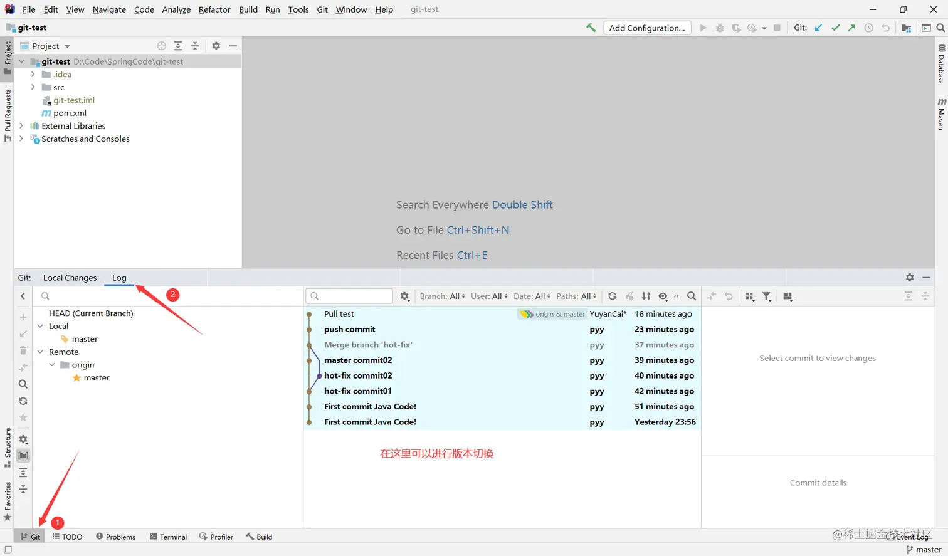This screenshot has height=556, width=948.
Task: Click Cherry-pick icon in Git log toolbar
Action: (x=629, y=296)
